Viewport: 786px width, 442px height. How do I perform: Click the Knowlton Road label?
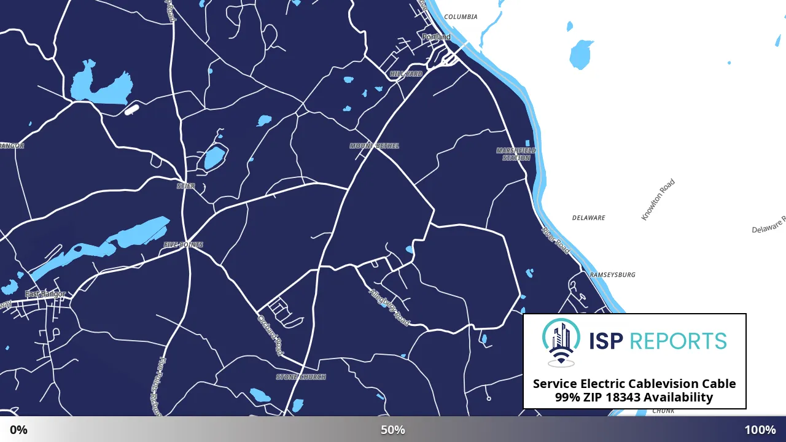[658, 200]
